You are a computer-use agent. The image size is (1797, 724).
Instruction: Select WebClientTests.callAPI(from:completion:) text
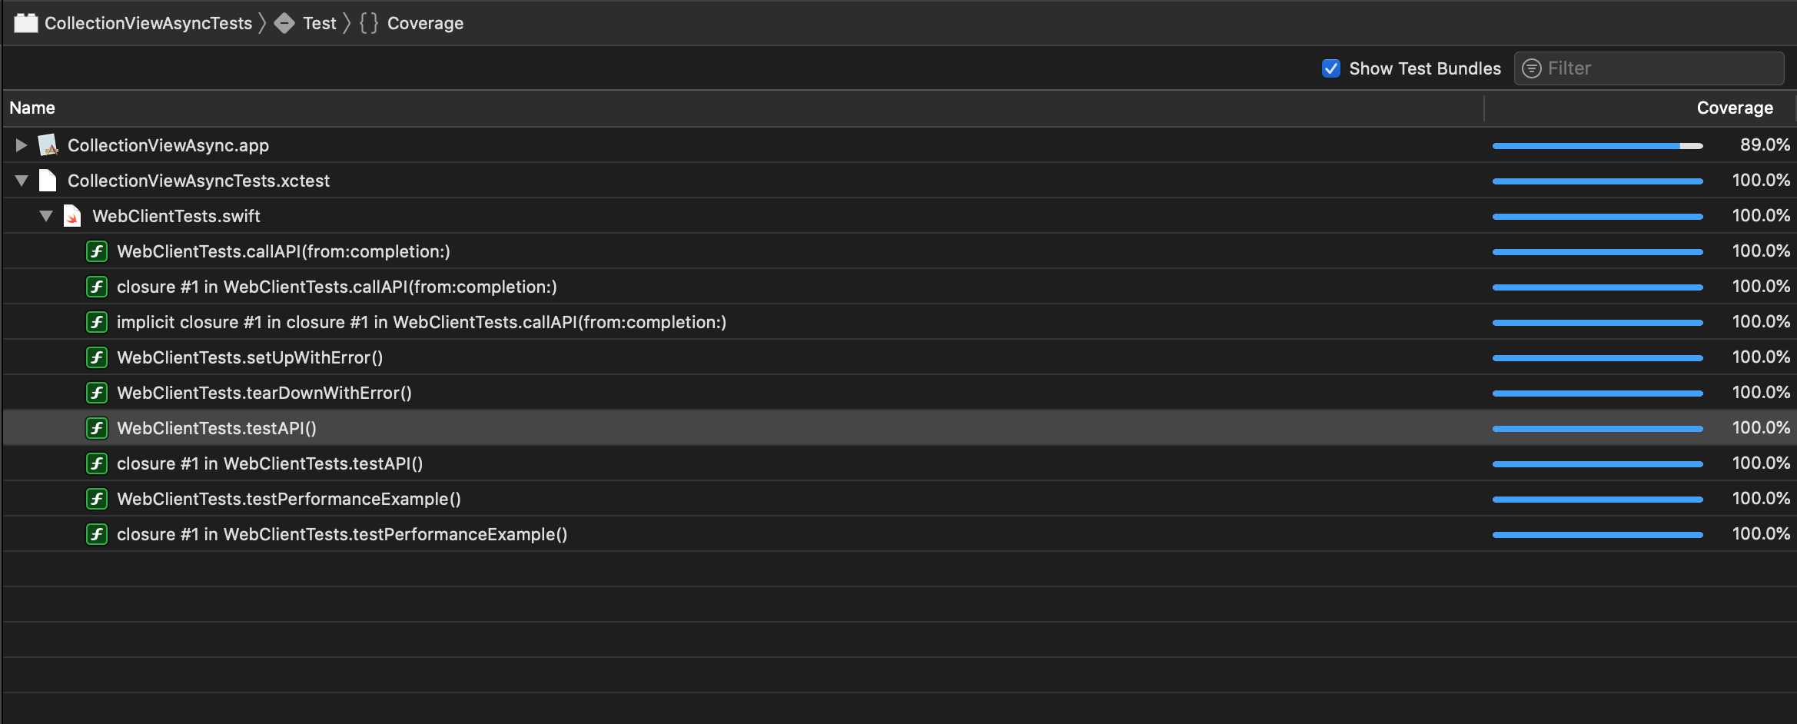tap(284, 251)
